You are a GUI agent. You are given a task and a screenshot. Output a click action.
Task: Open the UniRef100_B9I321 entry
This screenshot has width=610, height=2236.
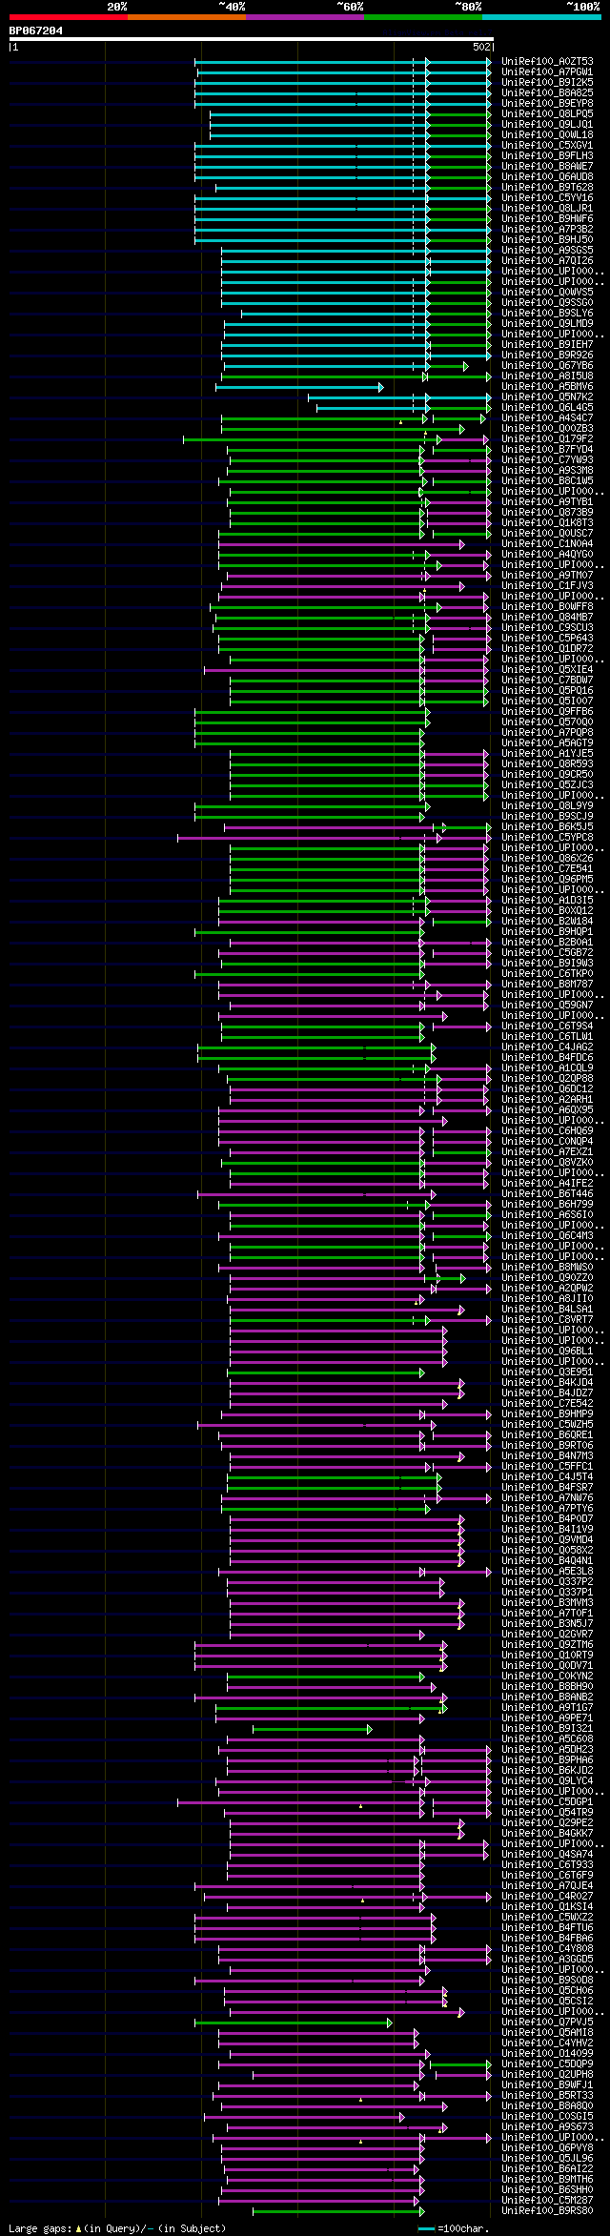547,1728
